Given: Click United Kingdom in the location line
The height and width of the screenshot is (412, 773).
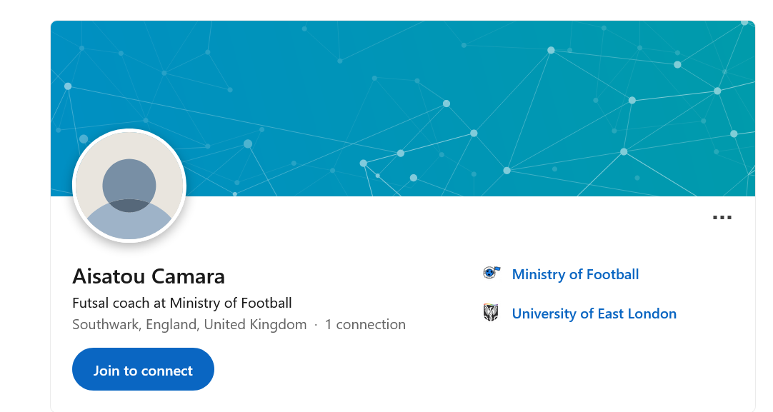Looking at the screenshot, I should click(x=255, y=325).
